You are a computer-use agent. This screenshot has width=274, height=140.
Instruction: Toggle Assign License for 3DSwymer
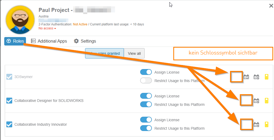coord(146,72)
